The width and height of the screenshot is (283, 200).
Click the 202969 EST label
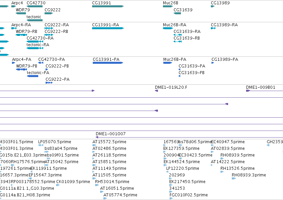tap(177, 175)
